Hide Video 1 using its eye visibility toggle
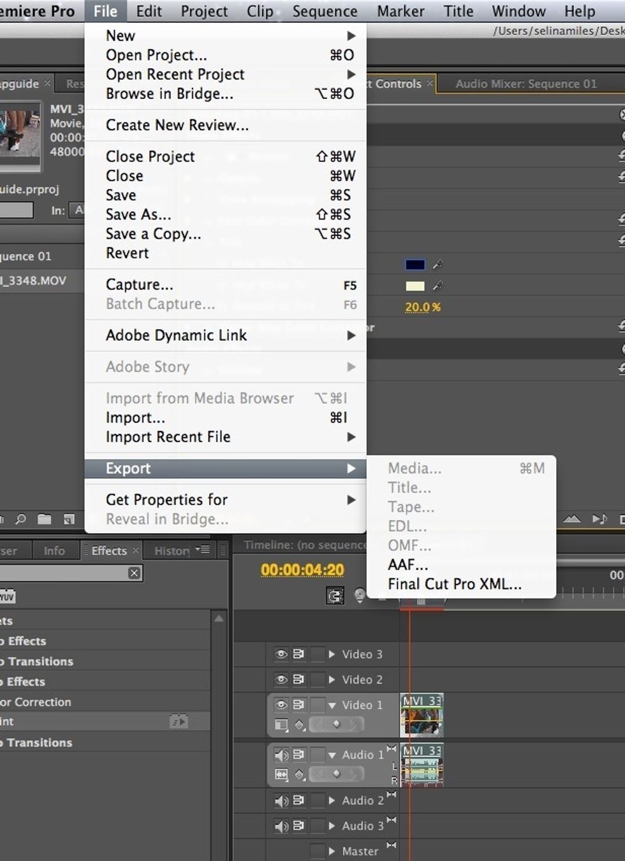The height and width of the screenshot is (861, 625). [x=283, y=705]
